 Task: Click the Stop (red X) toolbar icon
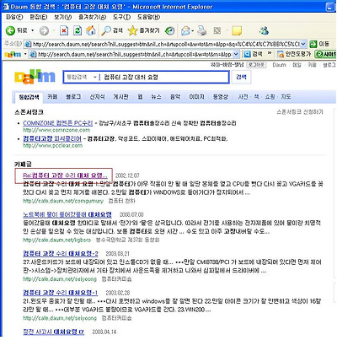point(64,30)
